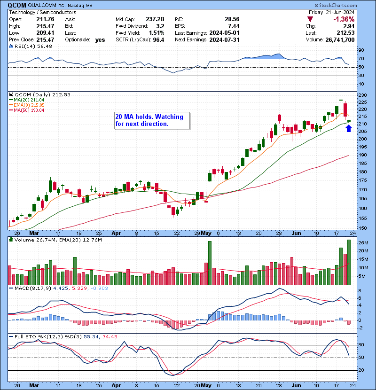Click the QCOM ticker symbol title
This screenshot has width=376, height=390.
17,5
